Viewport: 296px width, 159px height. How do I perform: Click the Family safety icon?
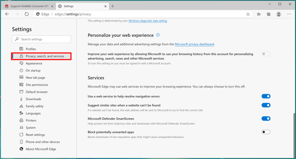(21, 106)
